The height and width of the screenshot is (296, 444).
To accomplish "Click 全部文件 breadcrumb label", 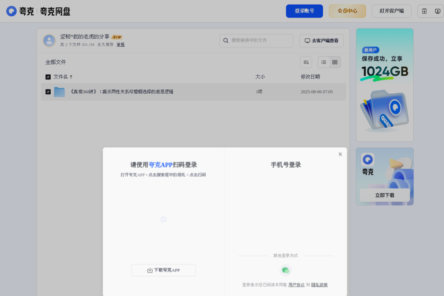I will click(55, 62).
